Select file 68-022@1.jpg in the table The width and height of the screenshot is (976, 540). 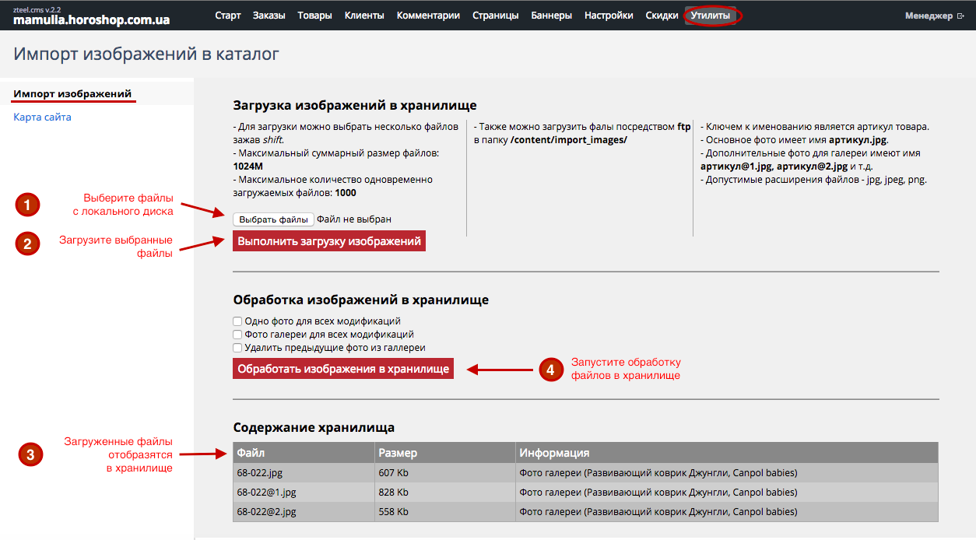(x=267, y=493)
